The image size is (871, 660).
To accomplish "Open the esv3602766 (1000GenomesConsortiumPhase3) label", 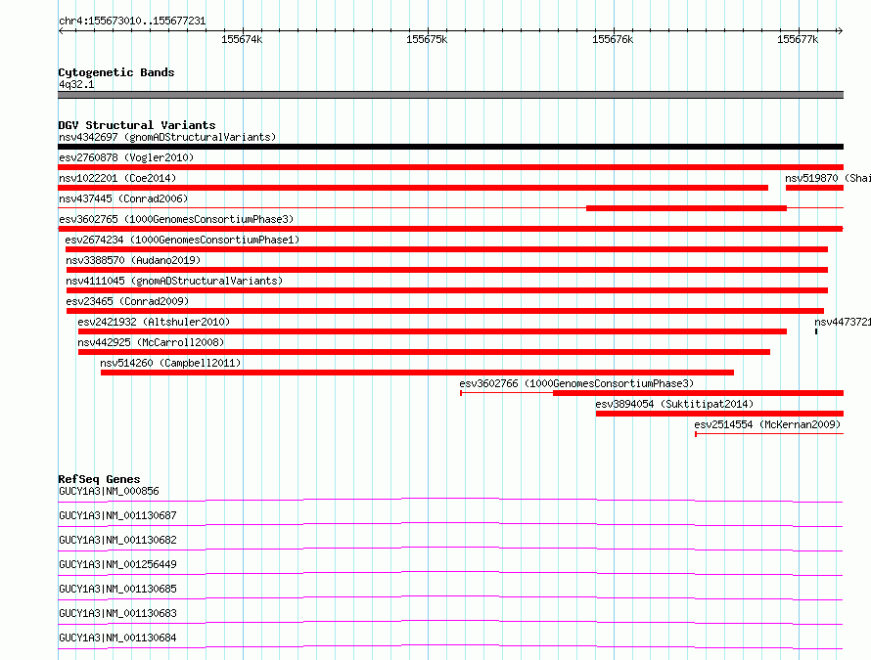I will click(x=576, y=383).
